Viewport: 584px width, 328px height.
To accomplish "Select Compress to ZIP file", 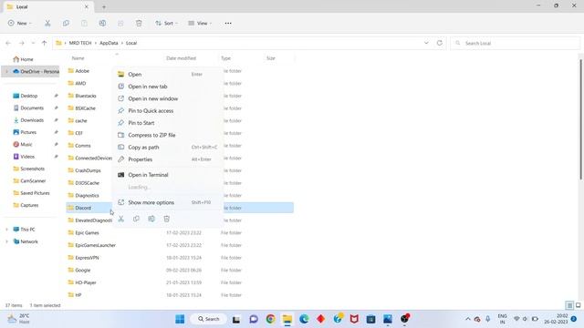I will [168, 135].
